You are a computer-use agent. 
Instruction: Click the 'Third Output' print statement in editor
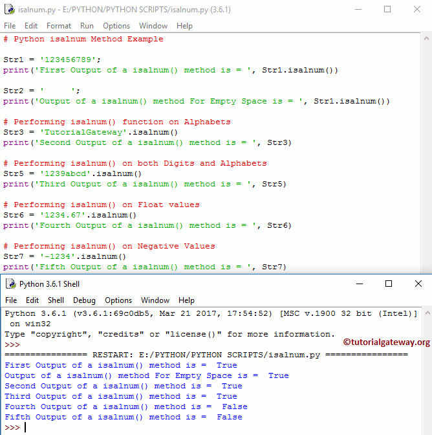click(145, 184)
